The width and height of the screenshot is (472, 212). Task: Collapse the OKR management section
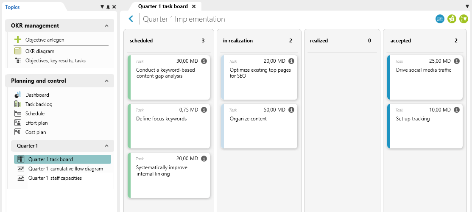pos(106,26)
